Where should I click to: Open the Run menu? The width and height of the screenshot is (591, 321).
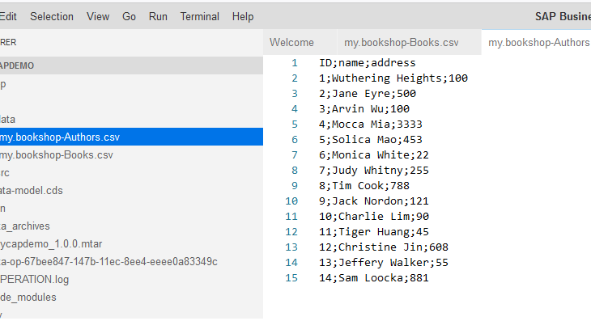pyautogui.click(x=158, y=16)
